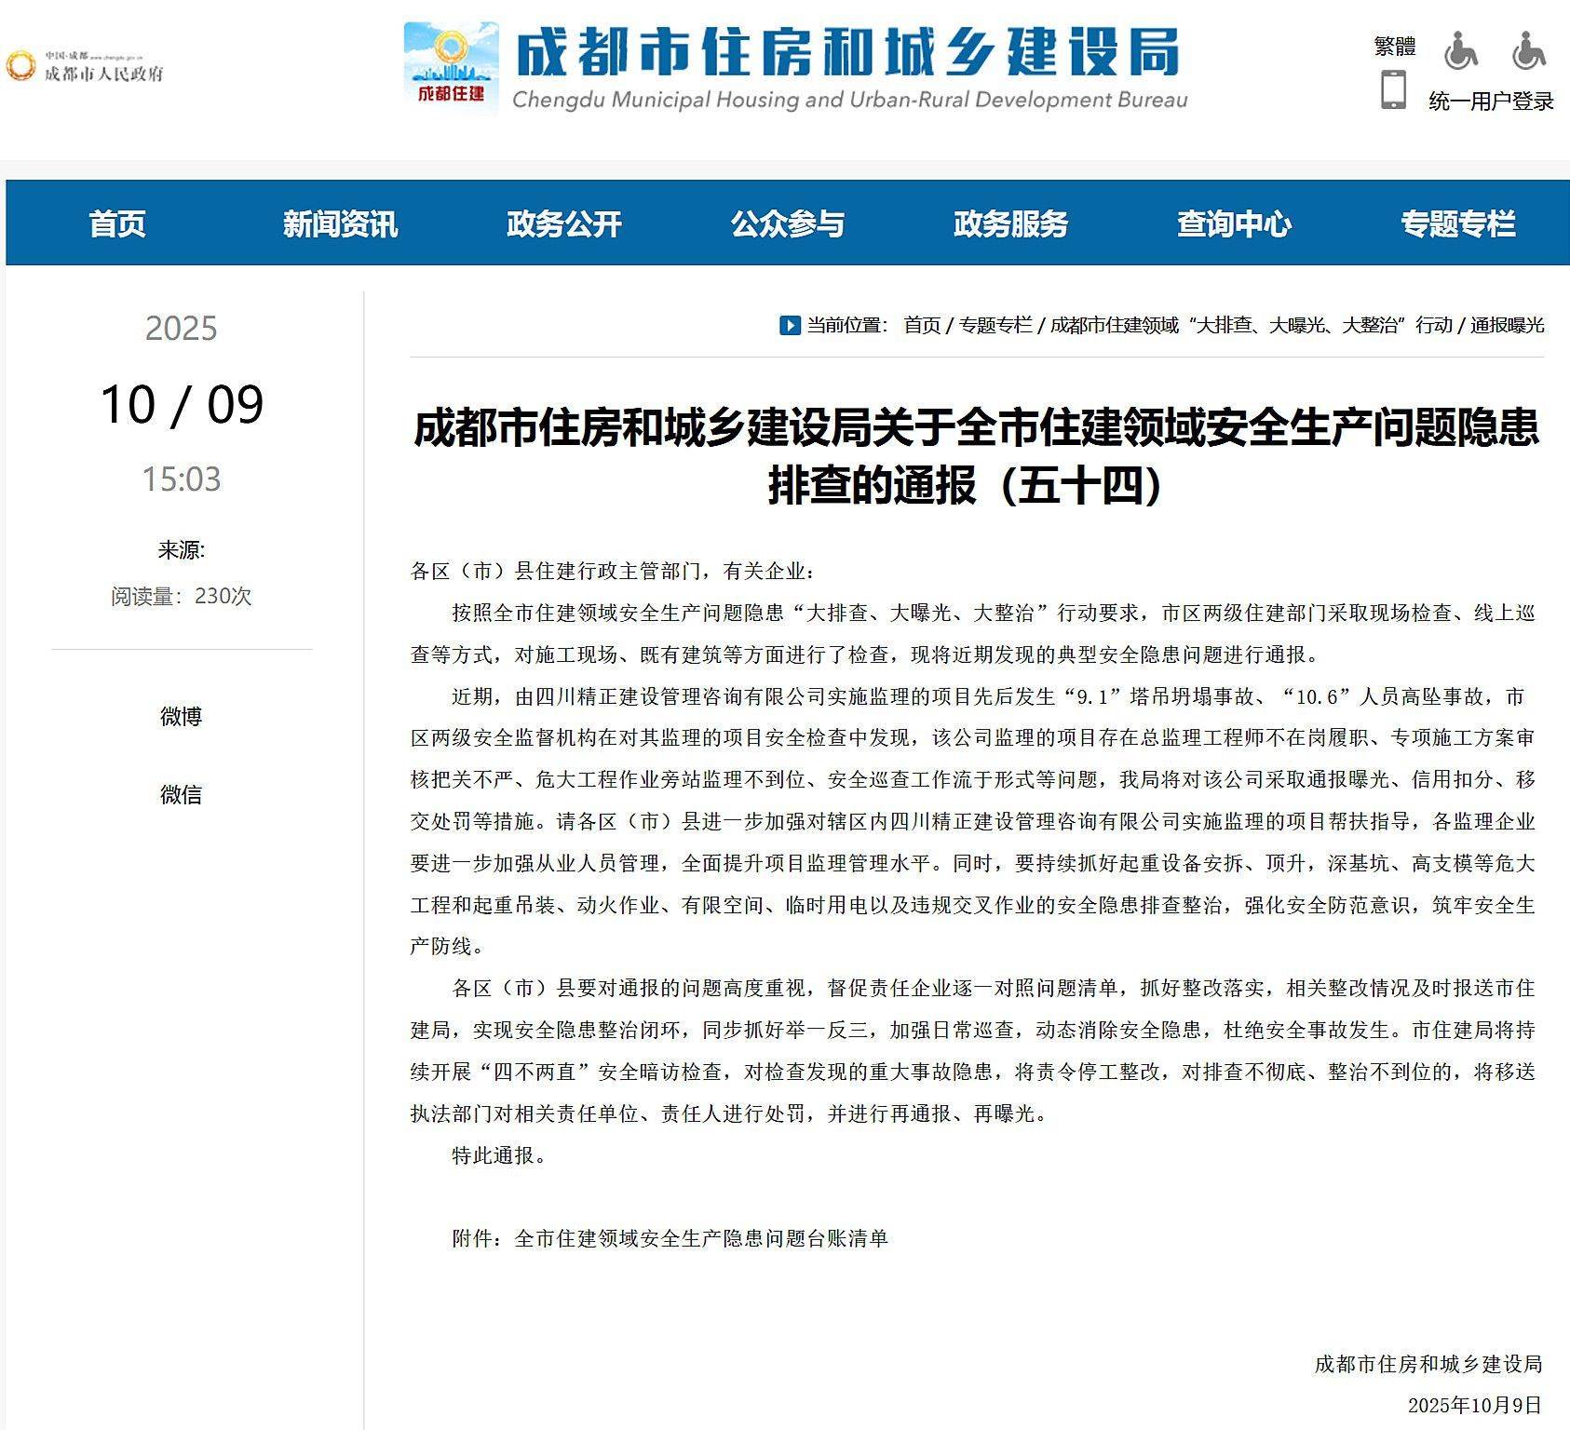The width and height of the screenshot is (1570, 1430).
Task: Click the 成都住建 bureau logo image
Action: tap(451, 67)
